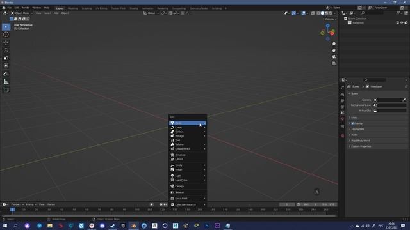Click the pan view hand icon
Image resolution: width=410 pixels, height=230 pixels.
click(x=334, y=50)
